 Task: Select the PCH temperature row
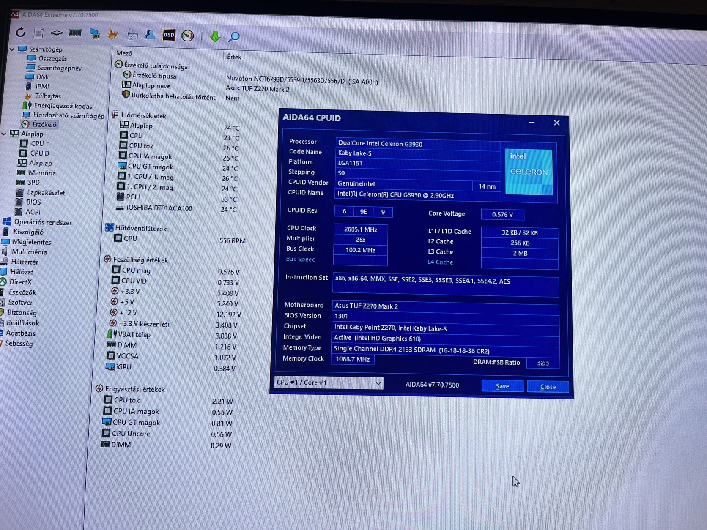[178, 198]
